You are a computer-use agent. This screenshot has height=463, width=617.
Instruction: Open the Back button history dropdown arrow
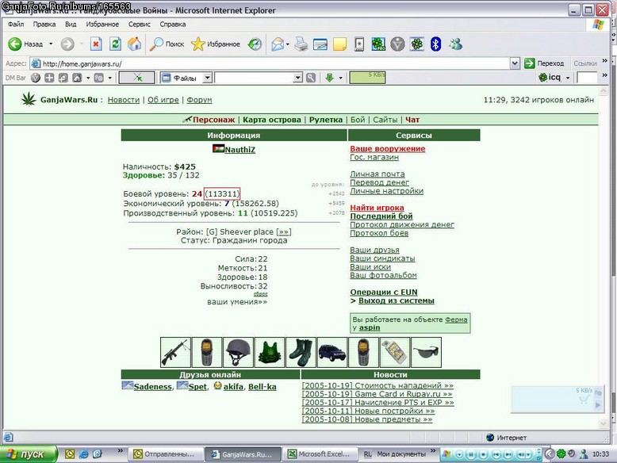(x=51, y=44)
